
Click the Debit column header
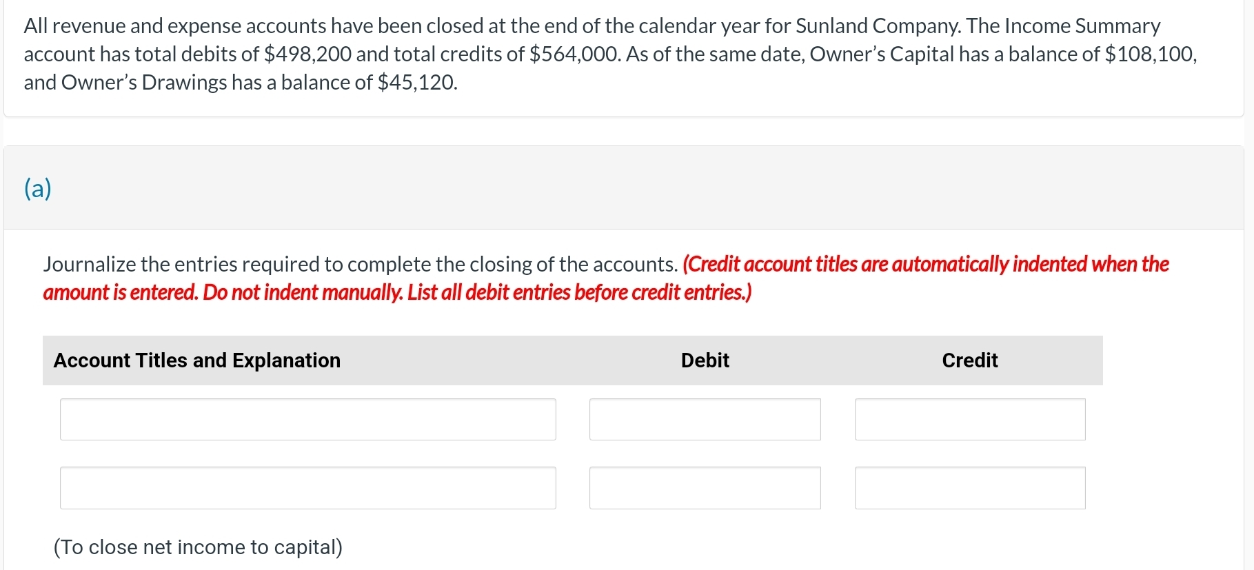[705, 360]
